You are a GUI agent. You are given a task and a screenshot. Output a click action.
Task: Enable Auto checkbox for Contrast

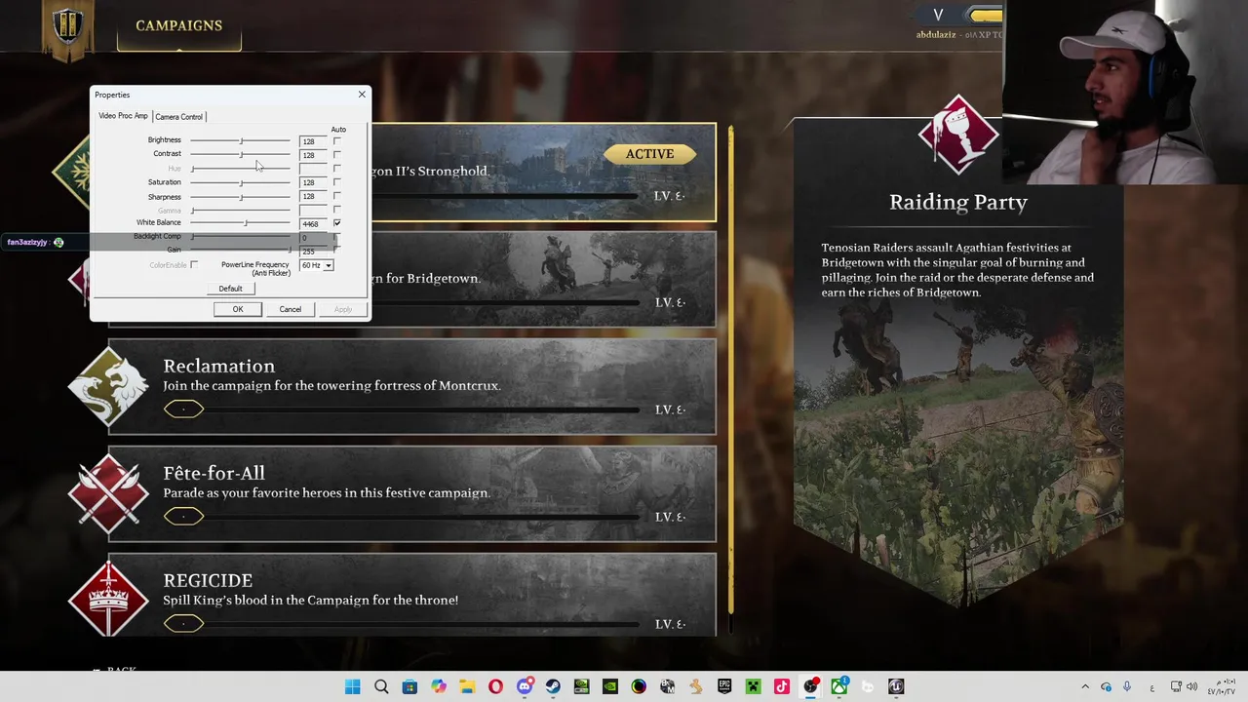coord(337,155)
